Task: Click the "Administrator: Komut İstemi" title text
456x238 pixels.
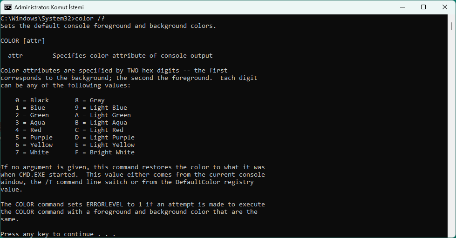Action: click(x=49, y=7)
